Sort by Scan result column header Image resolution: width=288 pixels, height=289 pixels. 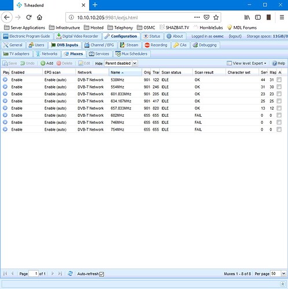tap(209, 72)
